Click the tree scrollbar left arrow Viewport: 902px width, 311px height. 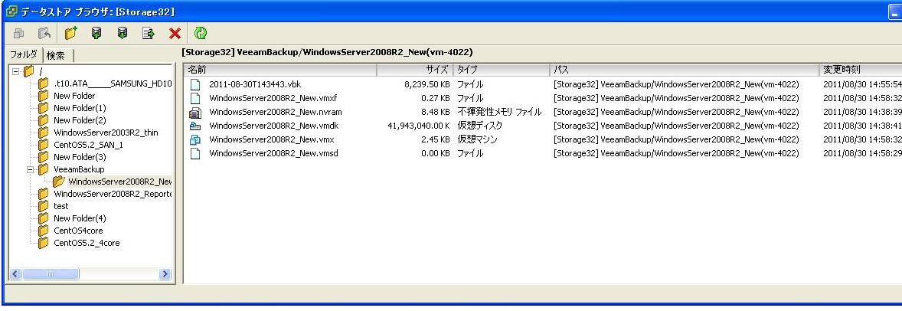click(15, 274)
